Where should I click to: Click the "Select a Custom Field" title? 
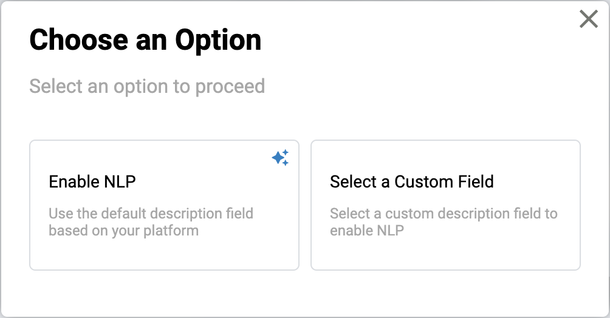pos(411,181)
